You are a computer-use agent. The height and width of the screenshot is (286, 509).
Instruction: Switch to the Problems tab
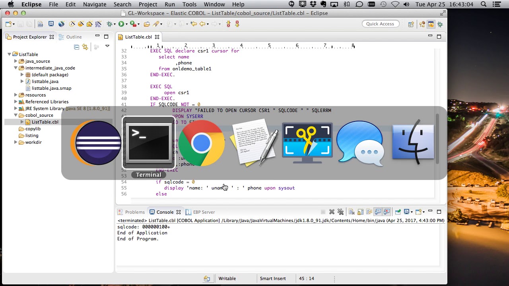131,212
